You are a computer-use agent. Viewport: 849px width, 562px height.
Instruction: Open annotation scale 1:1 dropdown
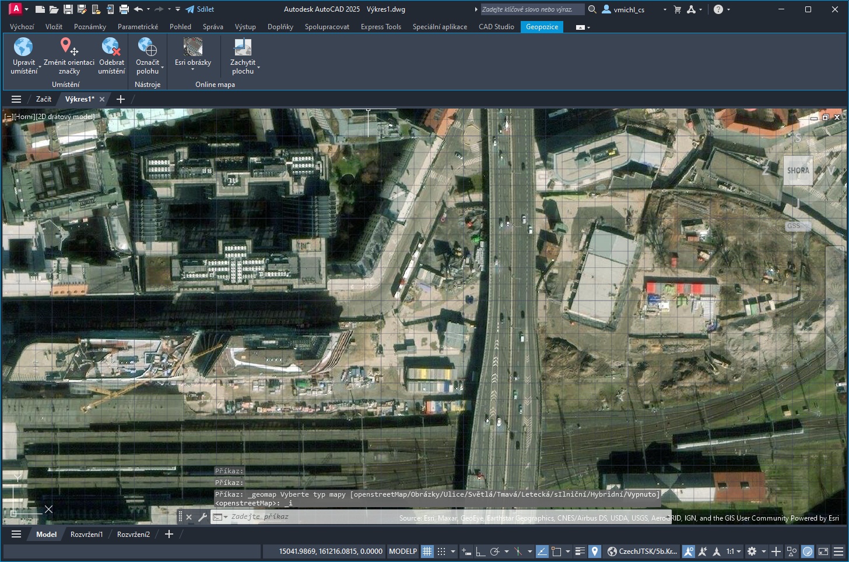[734, 551]
